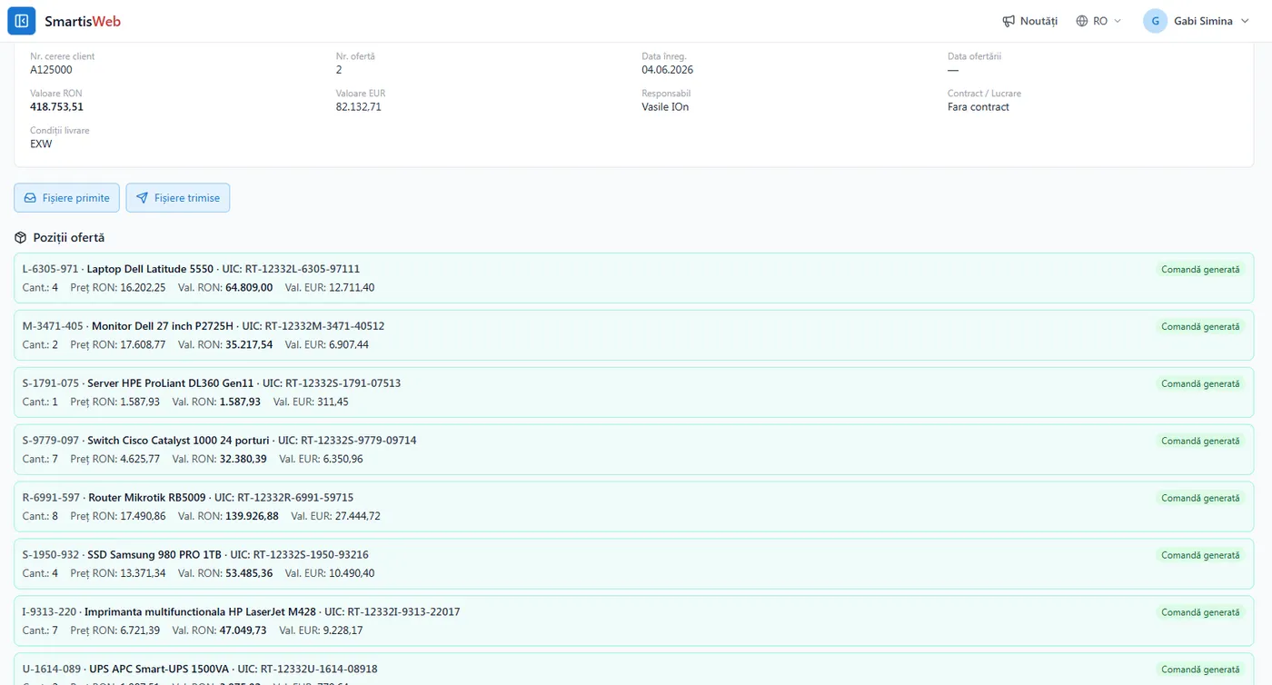This screenshot has height=685, width=1272.
Task: Click Val. EUR 9.228,17 on printer row
Action: (343, 631)
